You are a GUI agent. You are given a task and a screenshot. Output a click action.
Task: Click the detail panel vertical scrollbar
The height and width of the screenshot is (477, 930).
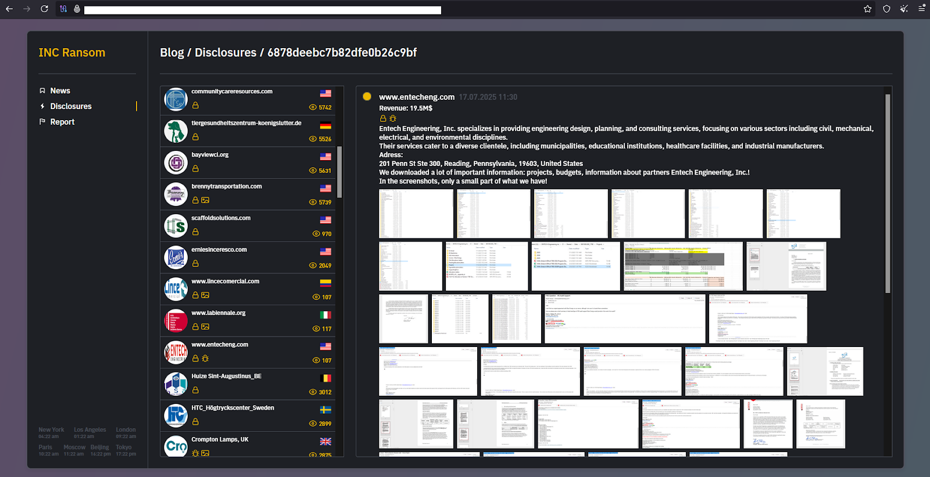coord(888,194)
